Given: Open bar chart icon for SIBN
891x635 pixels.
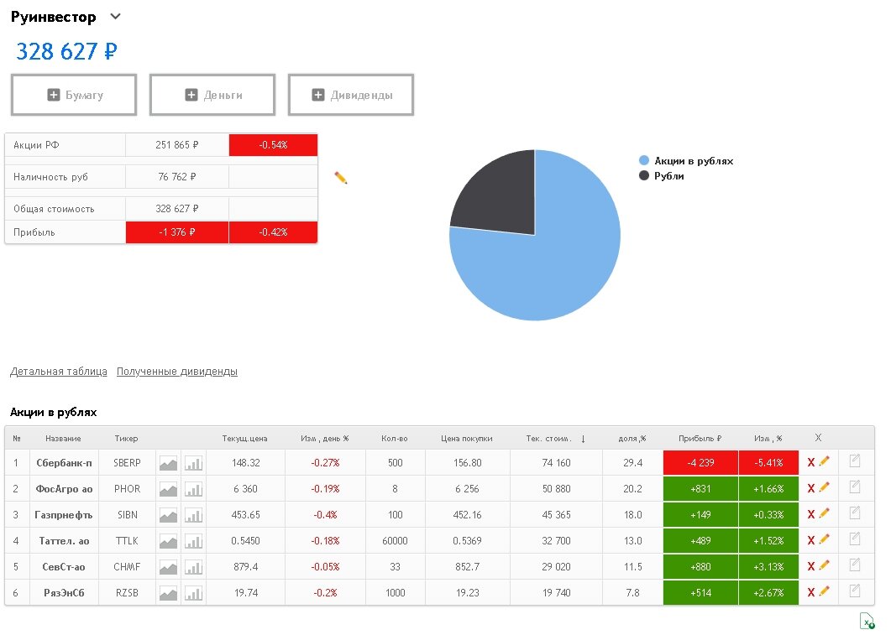Looking at the screenshot, I should [193, 515].
